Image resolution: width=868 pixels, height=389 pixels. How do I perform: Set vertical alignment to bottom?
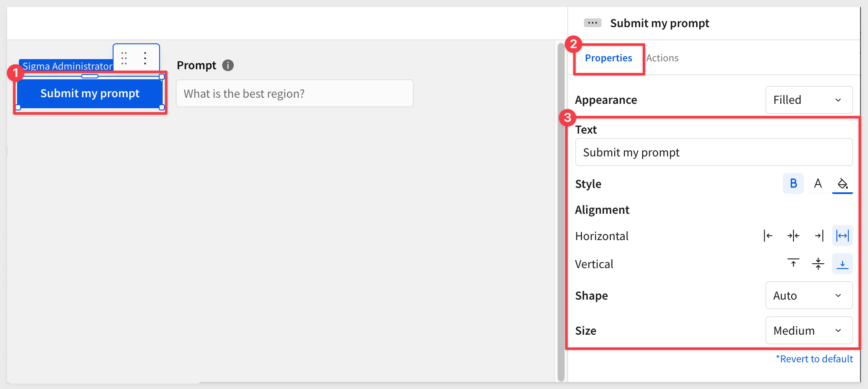(x=843, y=264)
